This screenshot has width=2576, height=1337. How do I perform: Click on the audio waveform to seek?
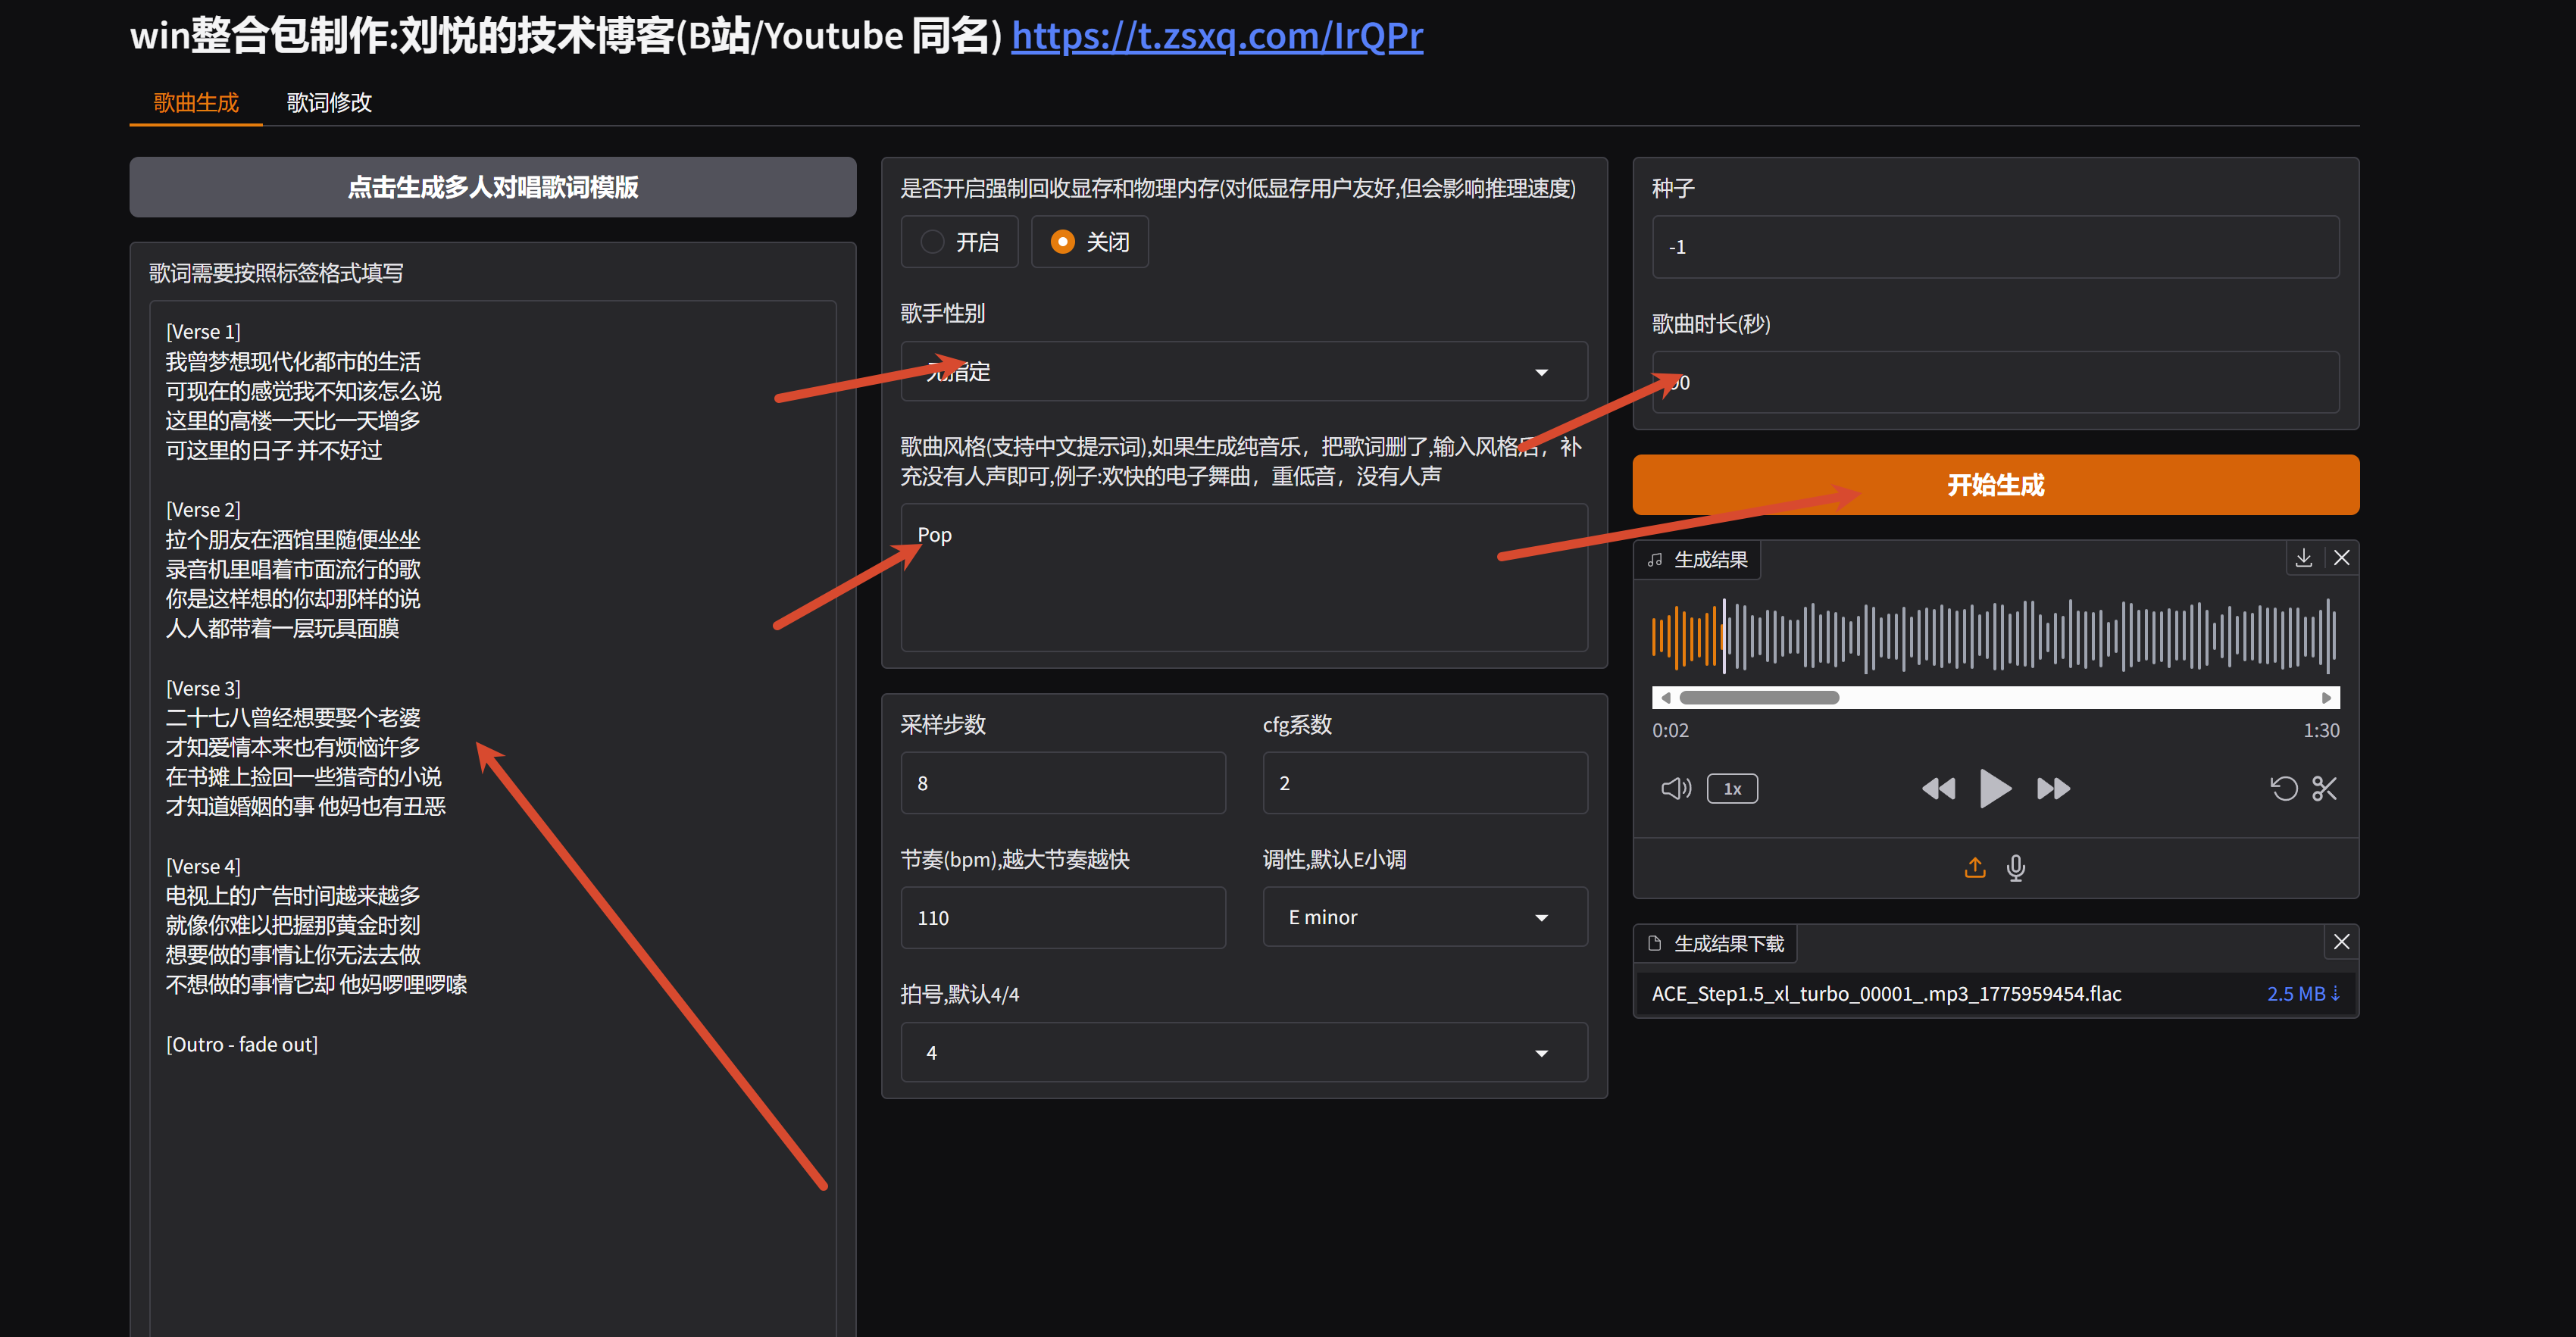pyautogui.click(x=2000, y=635)
